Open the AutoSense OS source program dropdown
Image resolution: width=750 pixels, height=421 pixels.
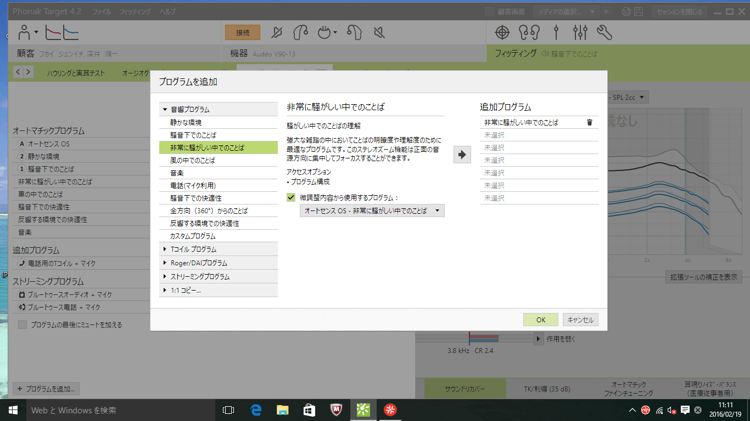coord(372,210)
